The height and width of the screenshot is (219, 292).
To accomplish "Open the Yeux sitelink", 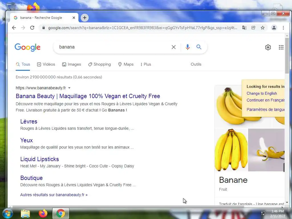I will tap(27, 140).
